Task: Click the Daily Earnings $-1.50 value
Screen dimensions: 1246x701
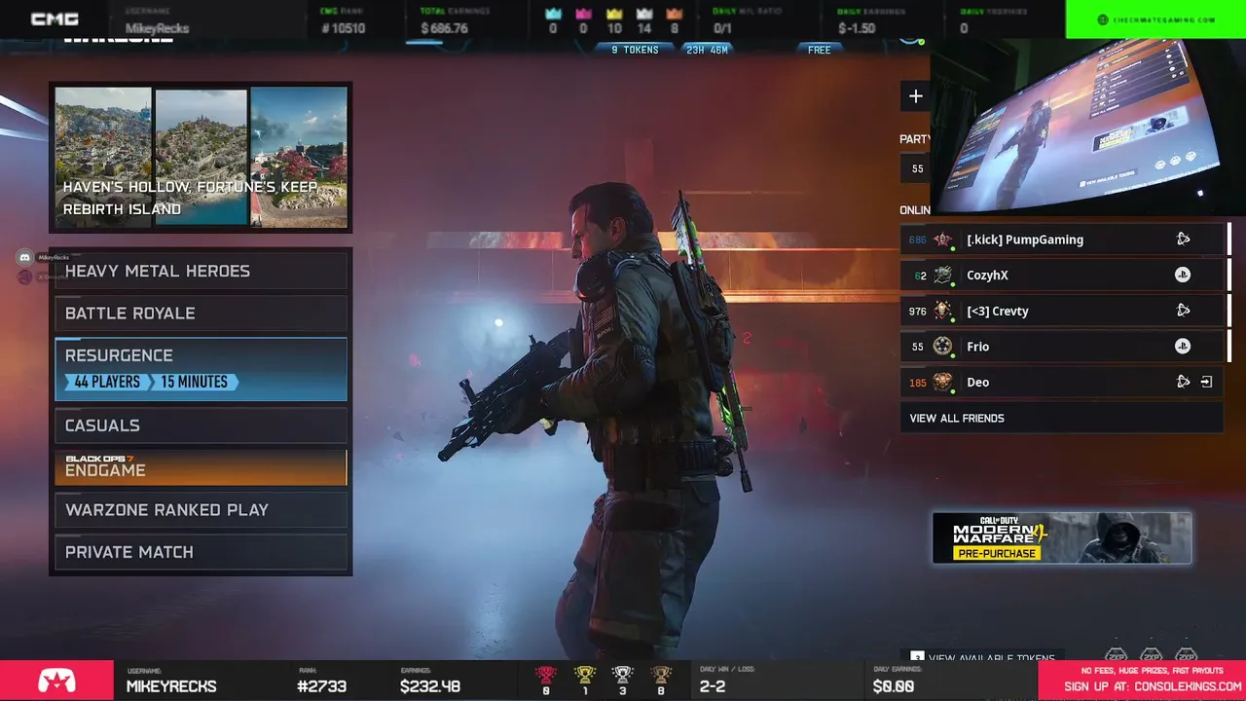Action: click(857, 28)
